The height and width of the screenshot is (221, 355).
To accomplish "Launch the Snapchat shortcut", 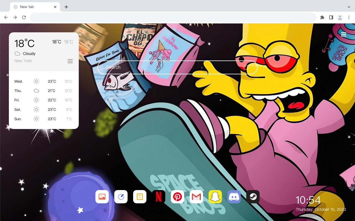I will point(215,197).
